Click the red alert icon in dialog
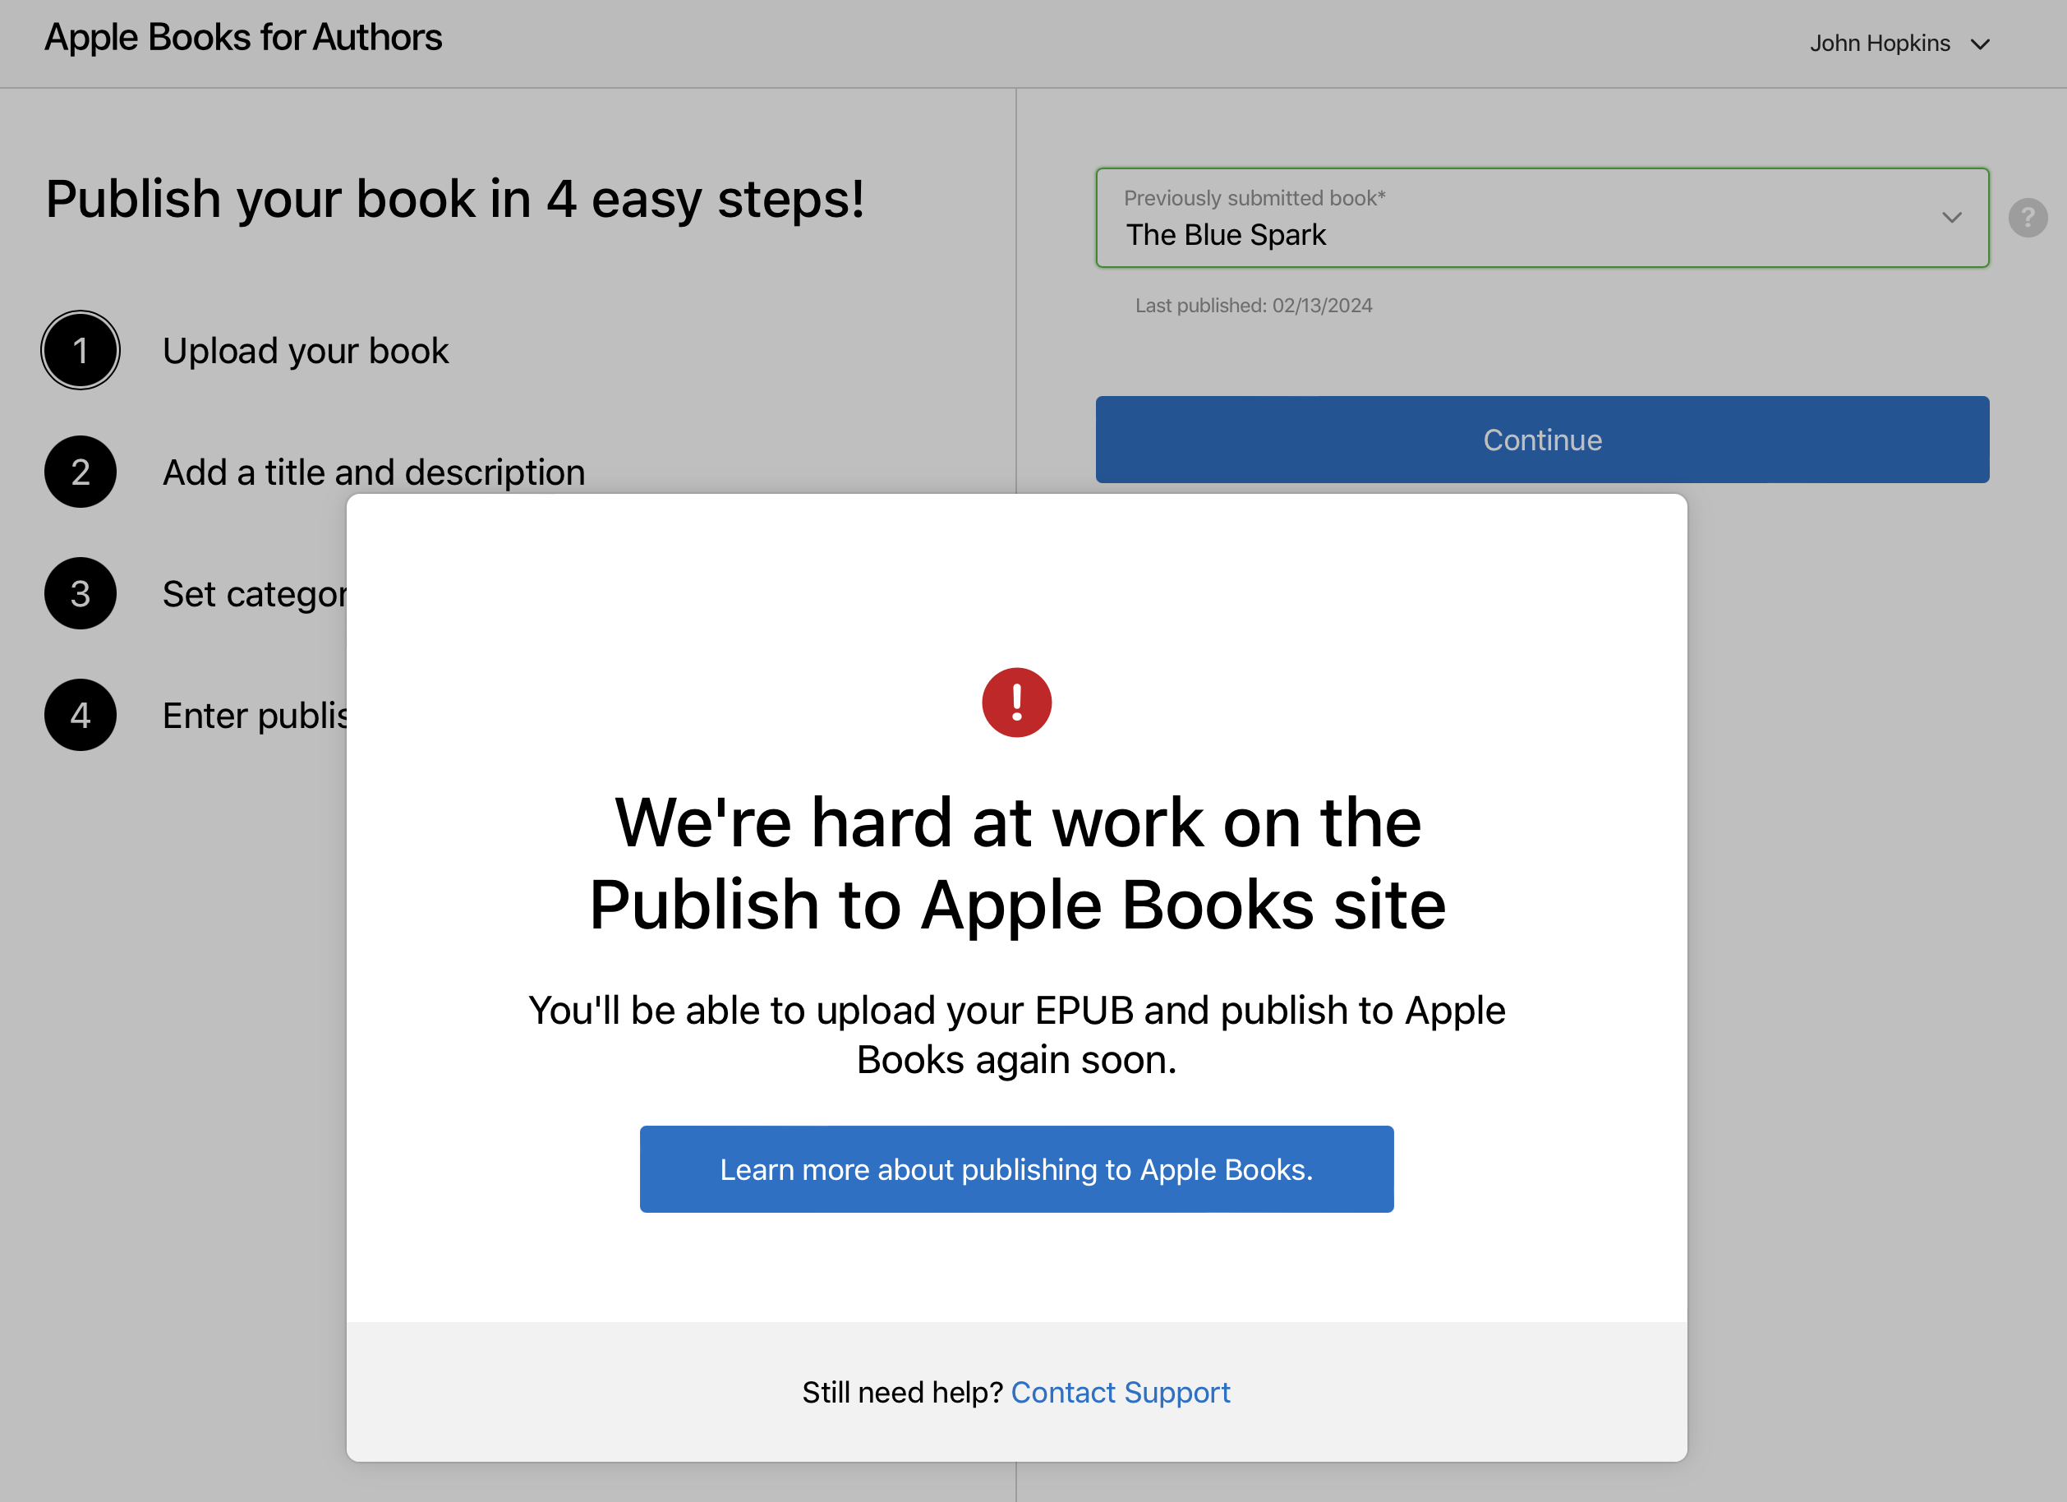The image size is (2067, 1502). click(1016, 702)
